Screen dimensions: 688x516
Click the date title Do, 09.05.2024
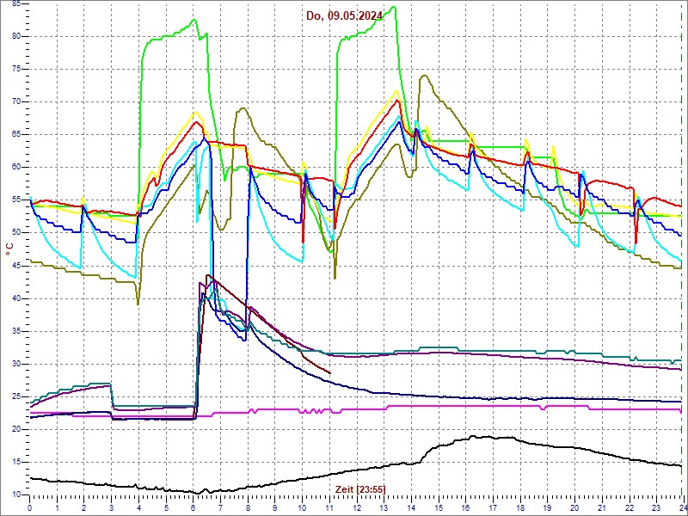point(344,16)
